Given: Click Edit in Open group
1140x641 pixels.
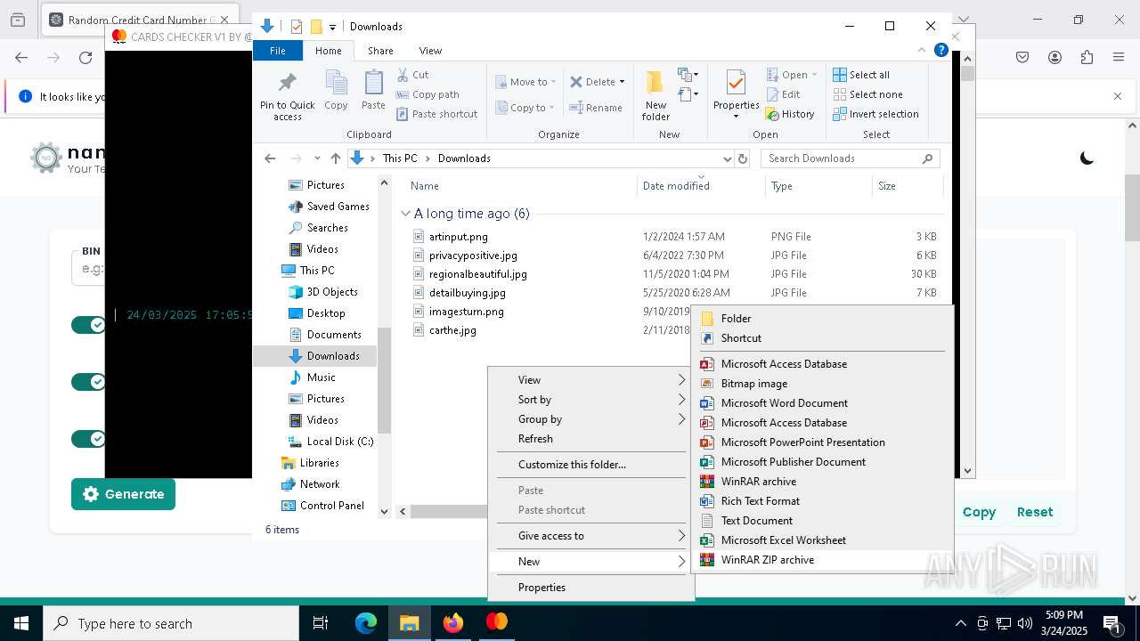Looking at the screenshot, I should pos(783,94).
